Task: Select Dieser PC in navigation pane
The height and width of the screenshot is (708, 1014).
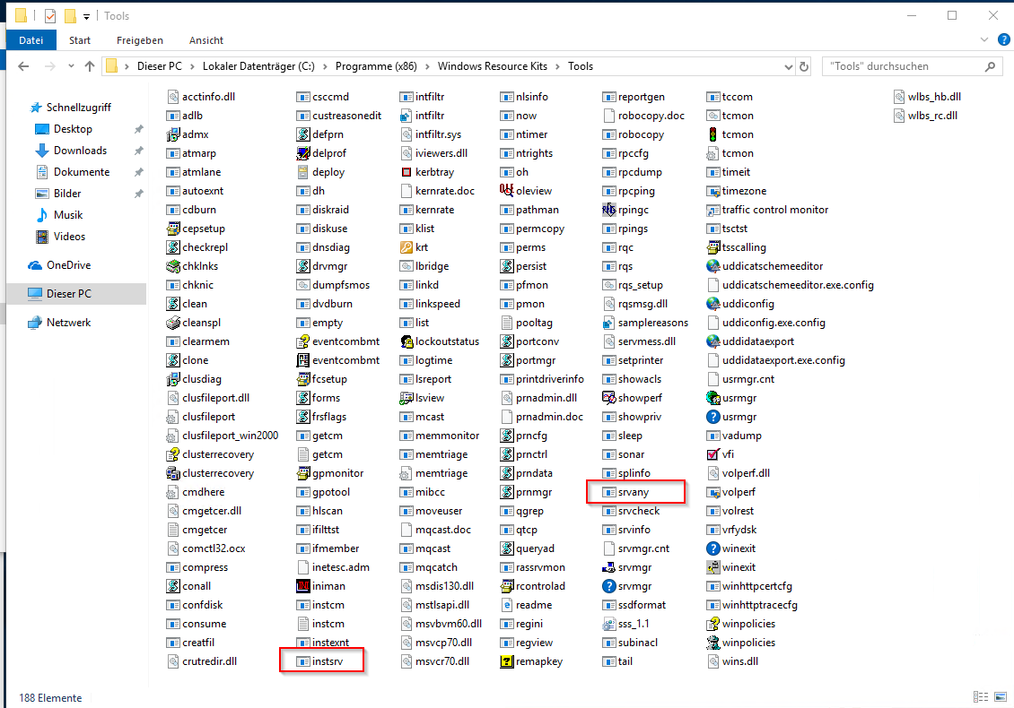Action: [x=76, y=293]
